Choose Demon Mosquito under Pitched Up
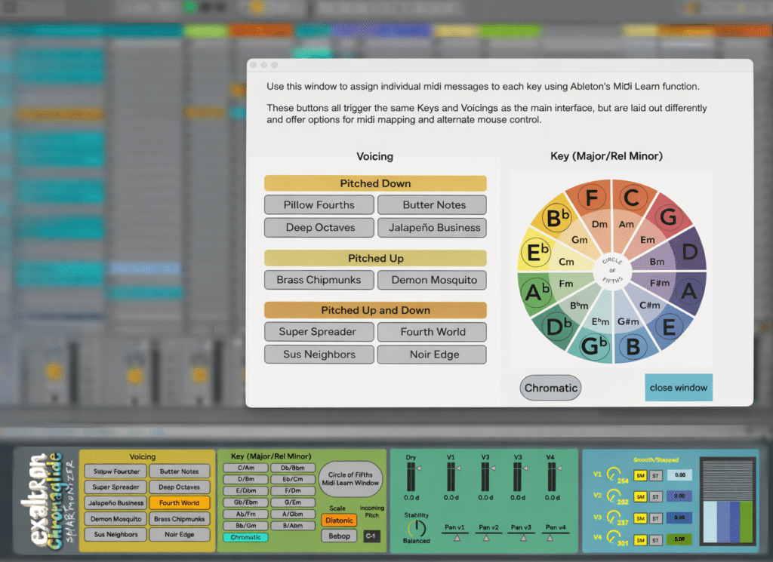 [434, 280]
